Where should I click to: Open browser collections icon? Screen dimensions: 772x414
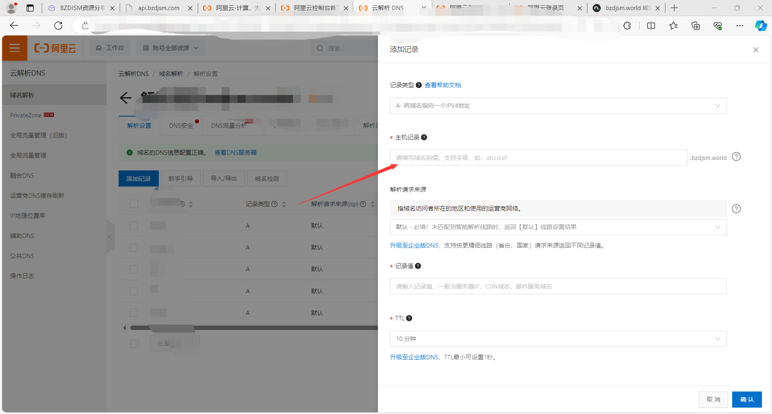696,26
